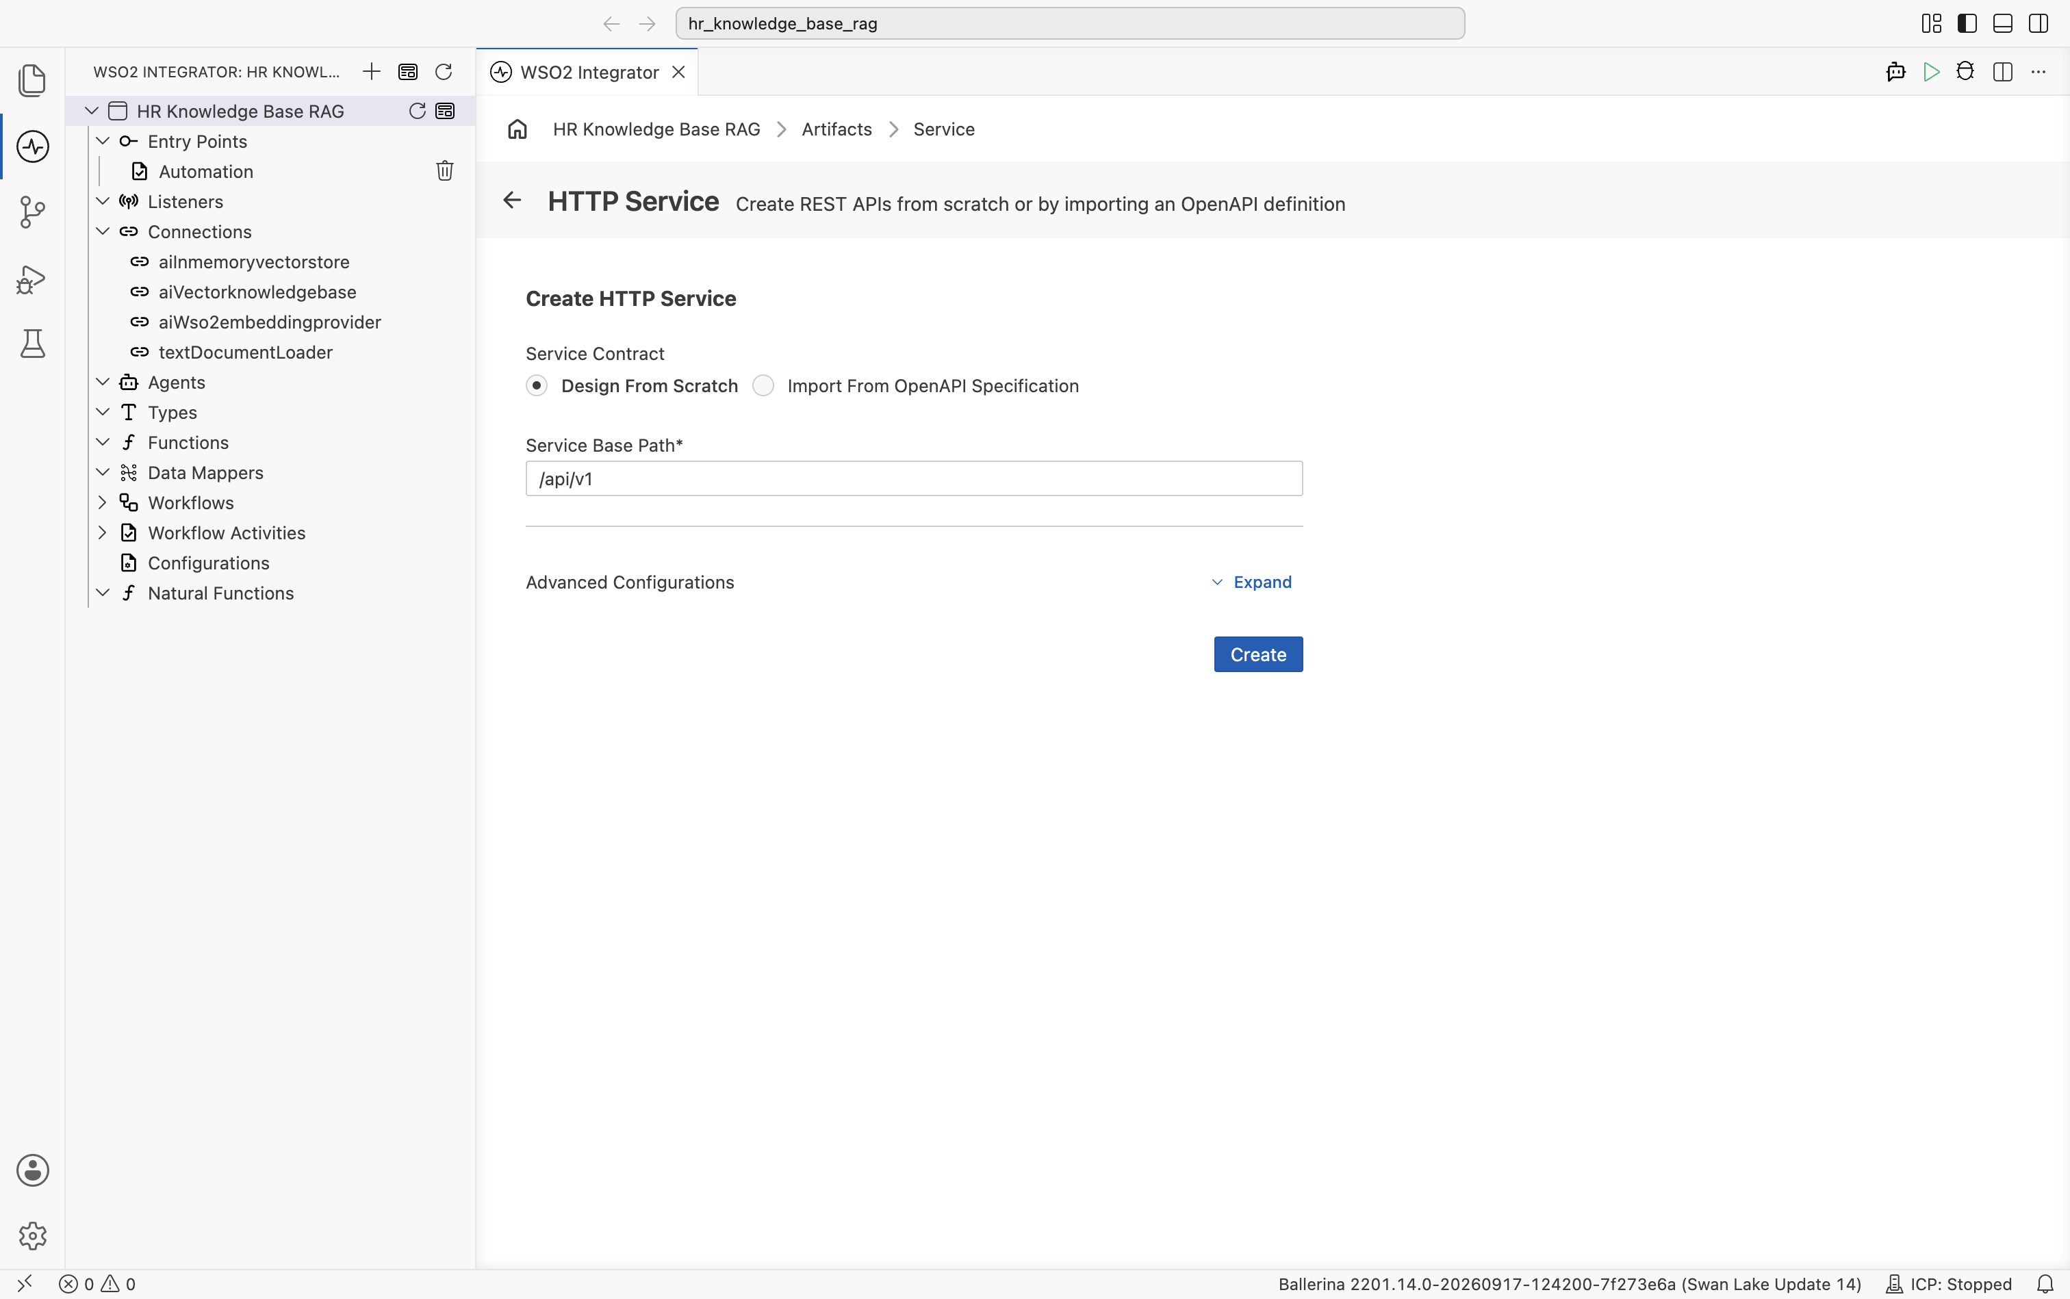Screen dimensions: 2070x1299
Task: Switch to the WSO2 Integrator tab
Action: click(x=589, y=72)
